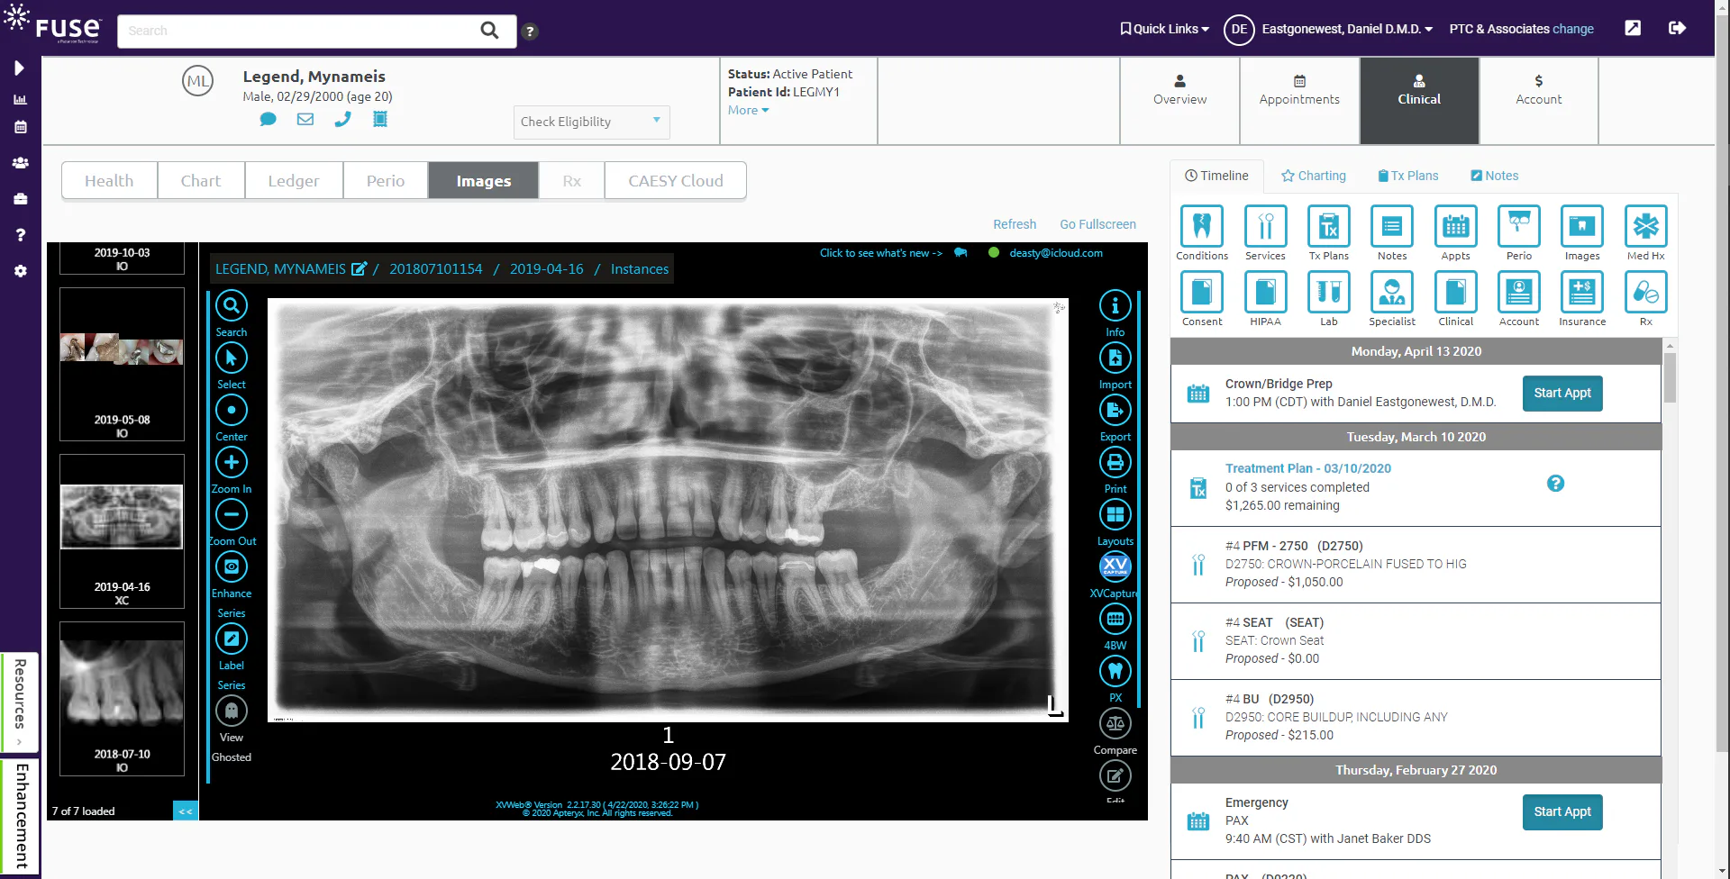The height and width of the screenshot is (879, 1730).
Task: Open CAESY Cloud tab
Action: [676, 181]
